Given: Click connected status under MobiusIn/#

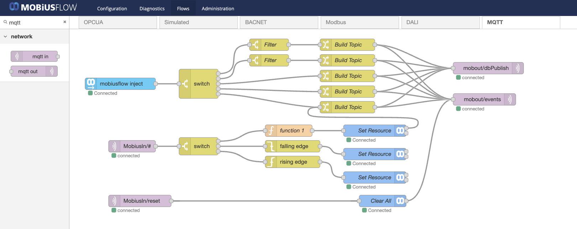Looking at the screenshot, I should point(126,156).
